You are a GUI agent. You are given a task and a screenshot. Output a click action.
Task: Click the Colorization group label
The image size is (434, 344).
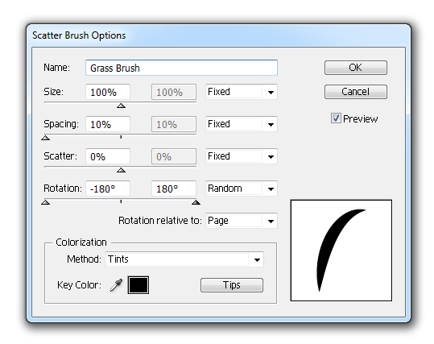click(81, 242)
